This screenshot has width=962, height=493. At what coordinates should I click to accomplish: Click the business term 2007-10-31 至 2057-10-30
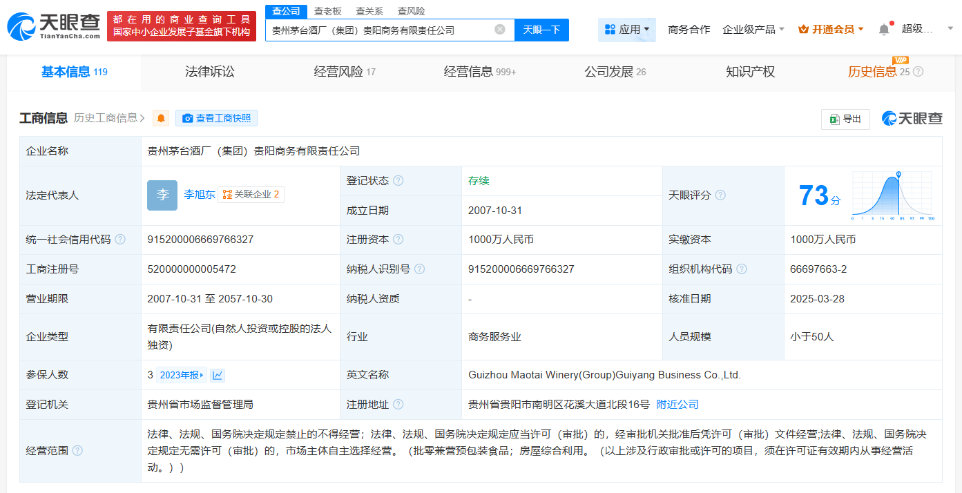210,299
